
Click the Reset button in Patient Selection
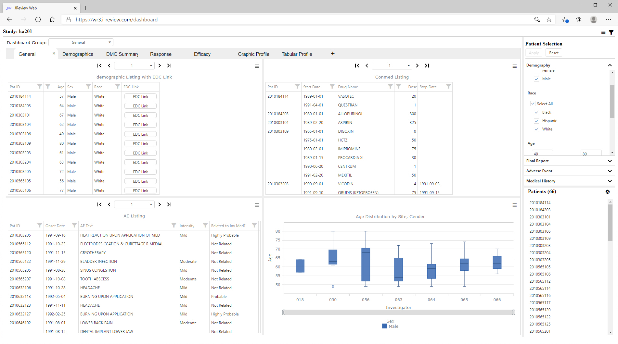(554, 53)
